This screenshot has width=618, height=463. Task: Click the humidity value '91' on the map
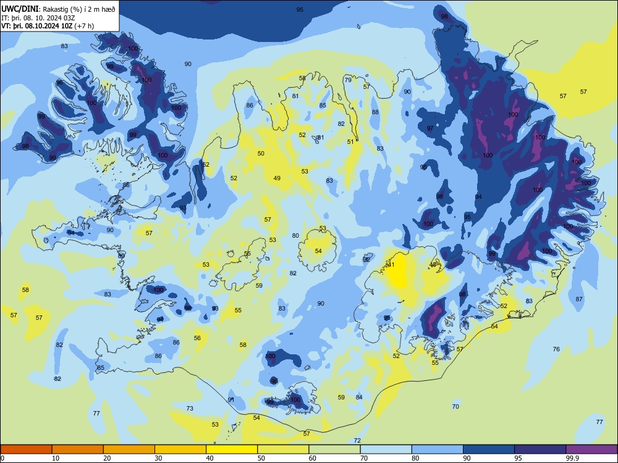[231, 399]
